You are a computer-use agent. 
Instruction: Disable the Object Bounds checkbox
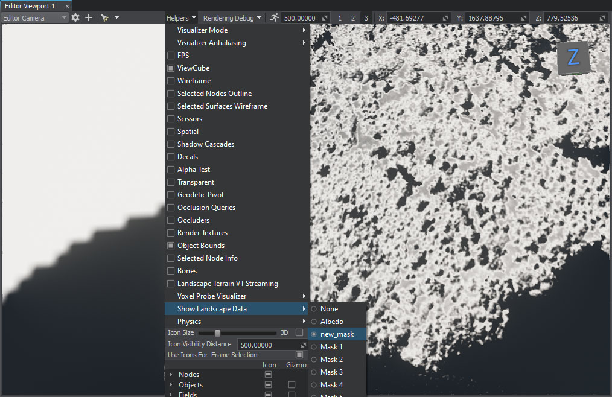(x=171, y=246)
